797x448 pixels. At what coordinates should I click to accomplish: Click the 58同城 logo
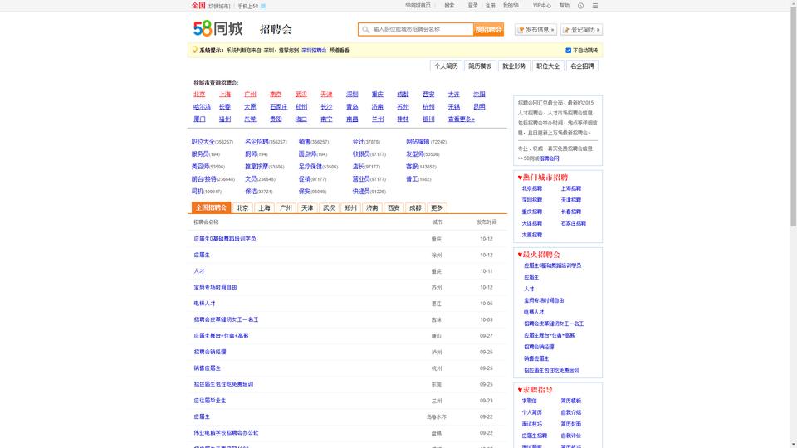218,28
